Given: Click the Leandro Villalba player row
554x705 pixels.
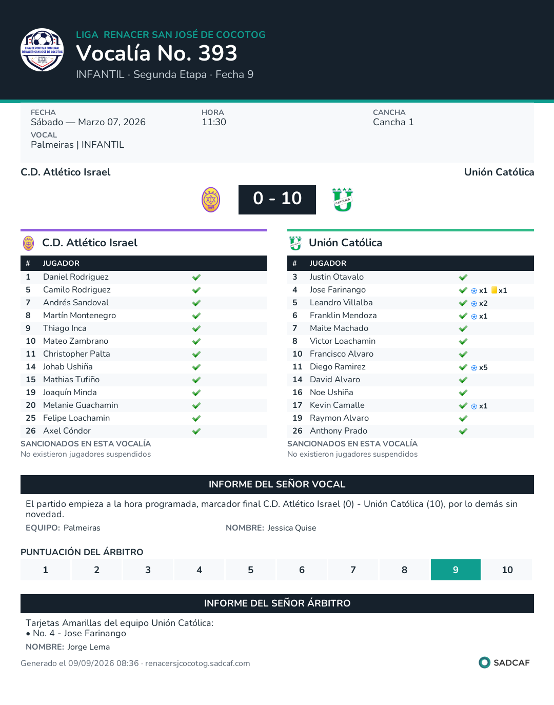Looking at the screenshot, I should coord(410,303).
